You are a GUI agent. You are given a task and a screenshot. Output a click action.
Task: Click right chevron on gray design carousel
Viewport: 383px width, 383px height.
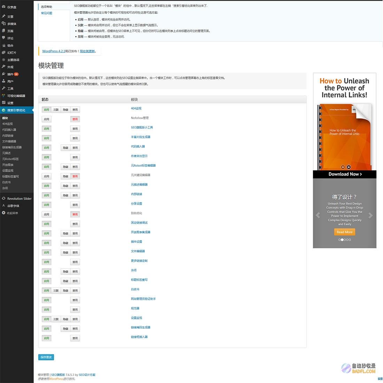(x=370, y=215)
